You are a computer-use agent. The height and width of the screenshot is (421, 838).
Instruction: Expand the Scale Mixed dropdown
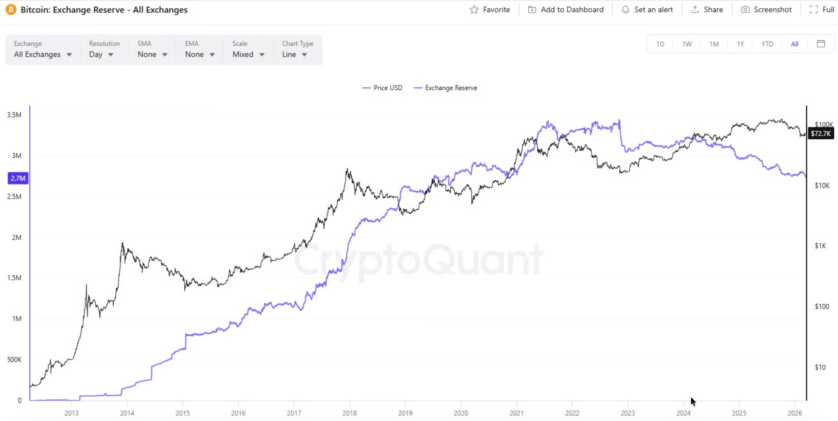pos(248,54)
